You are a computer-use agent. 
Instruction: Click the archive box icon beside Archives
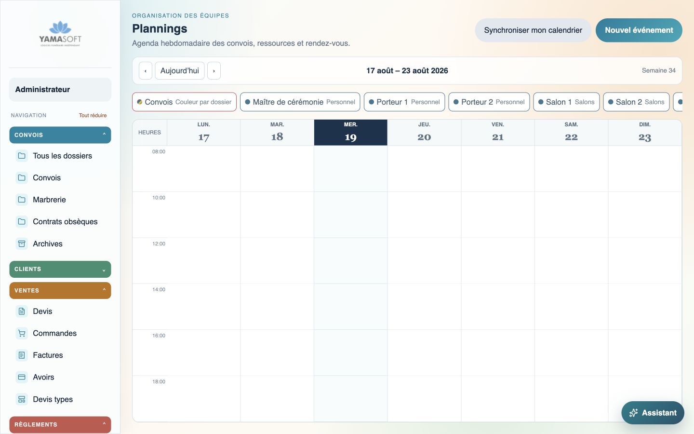point(22,244)
